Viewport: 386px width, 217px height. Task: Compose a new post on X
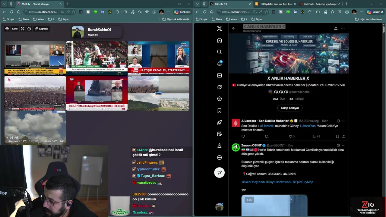coord(219,172)
